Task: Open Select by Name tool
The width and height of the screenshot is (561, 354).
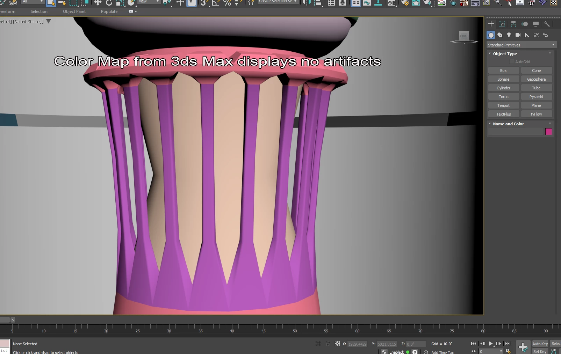Action: coord(62,3)
